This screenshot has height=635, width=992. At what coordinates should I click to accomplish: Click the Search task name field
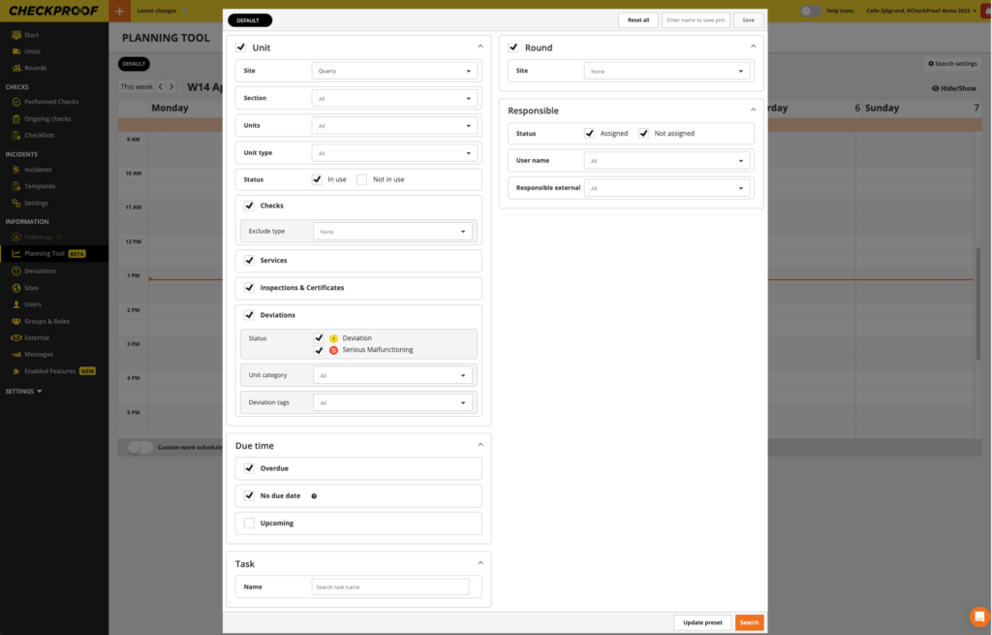[389, 587]
